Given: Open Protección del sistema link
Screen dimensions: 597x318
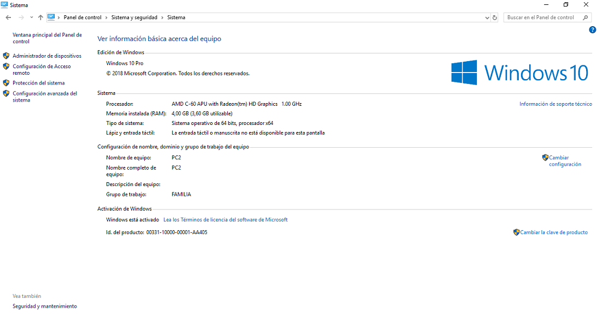Looking at the screenshot, I should coord(38,83).
